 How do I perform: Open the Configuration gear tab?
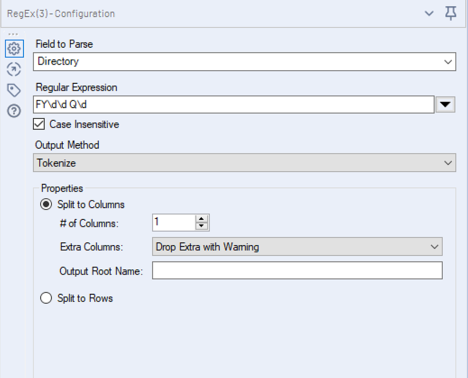(x=14, y=48)
